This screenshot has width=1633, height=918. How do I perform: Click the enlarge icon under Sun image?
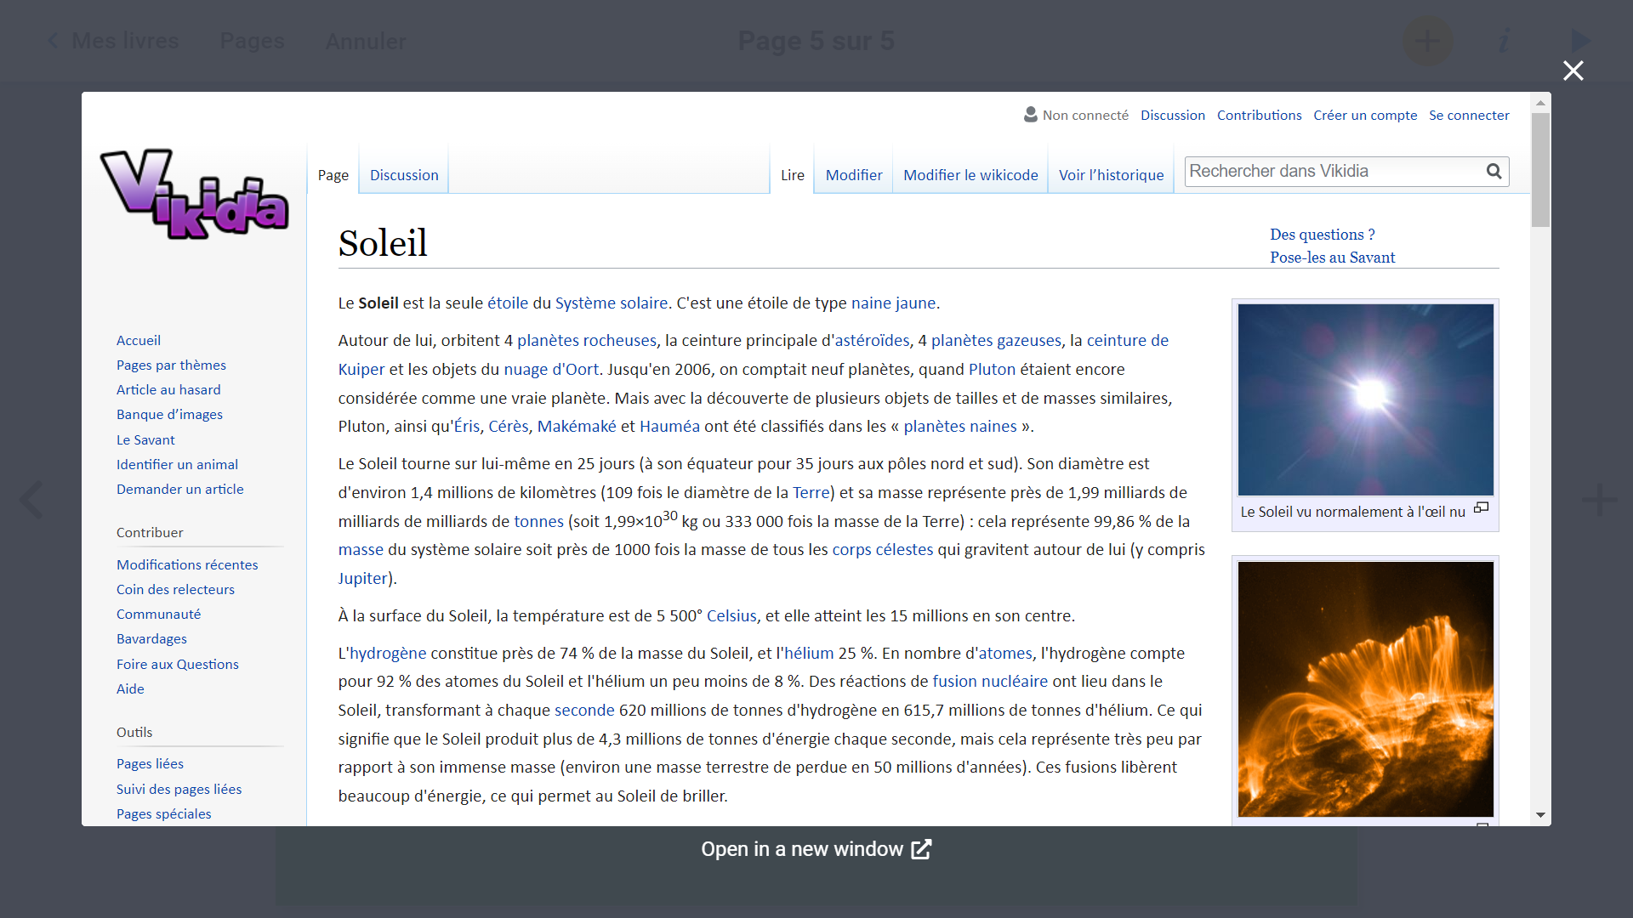[x=1481, y=507]
